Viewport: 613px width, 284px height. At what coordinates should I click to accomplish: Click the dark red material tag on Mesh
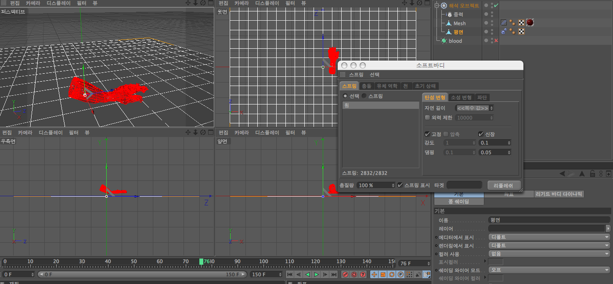530,23
